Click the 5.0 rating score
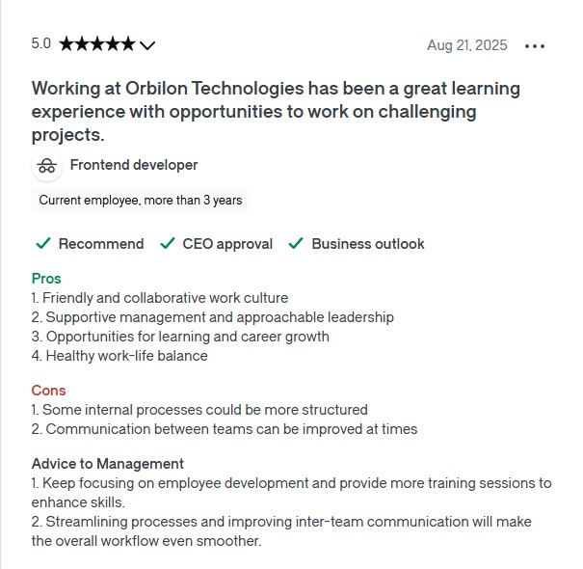 coord(41,44)
